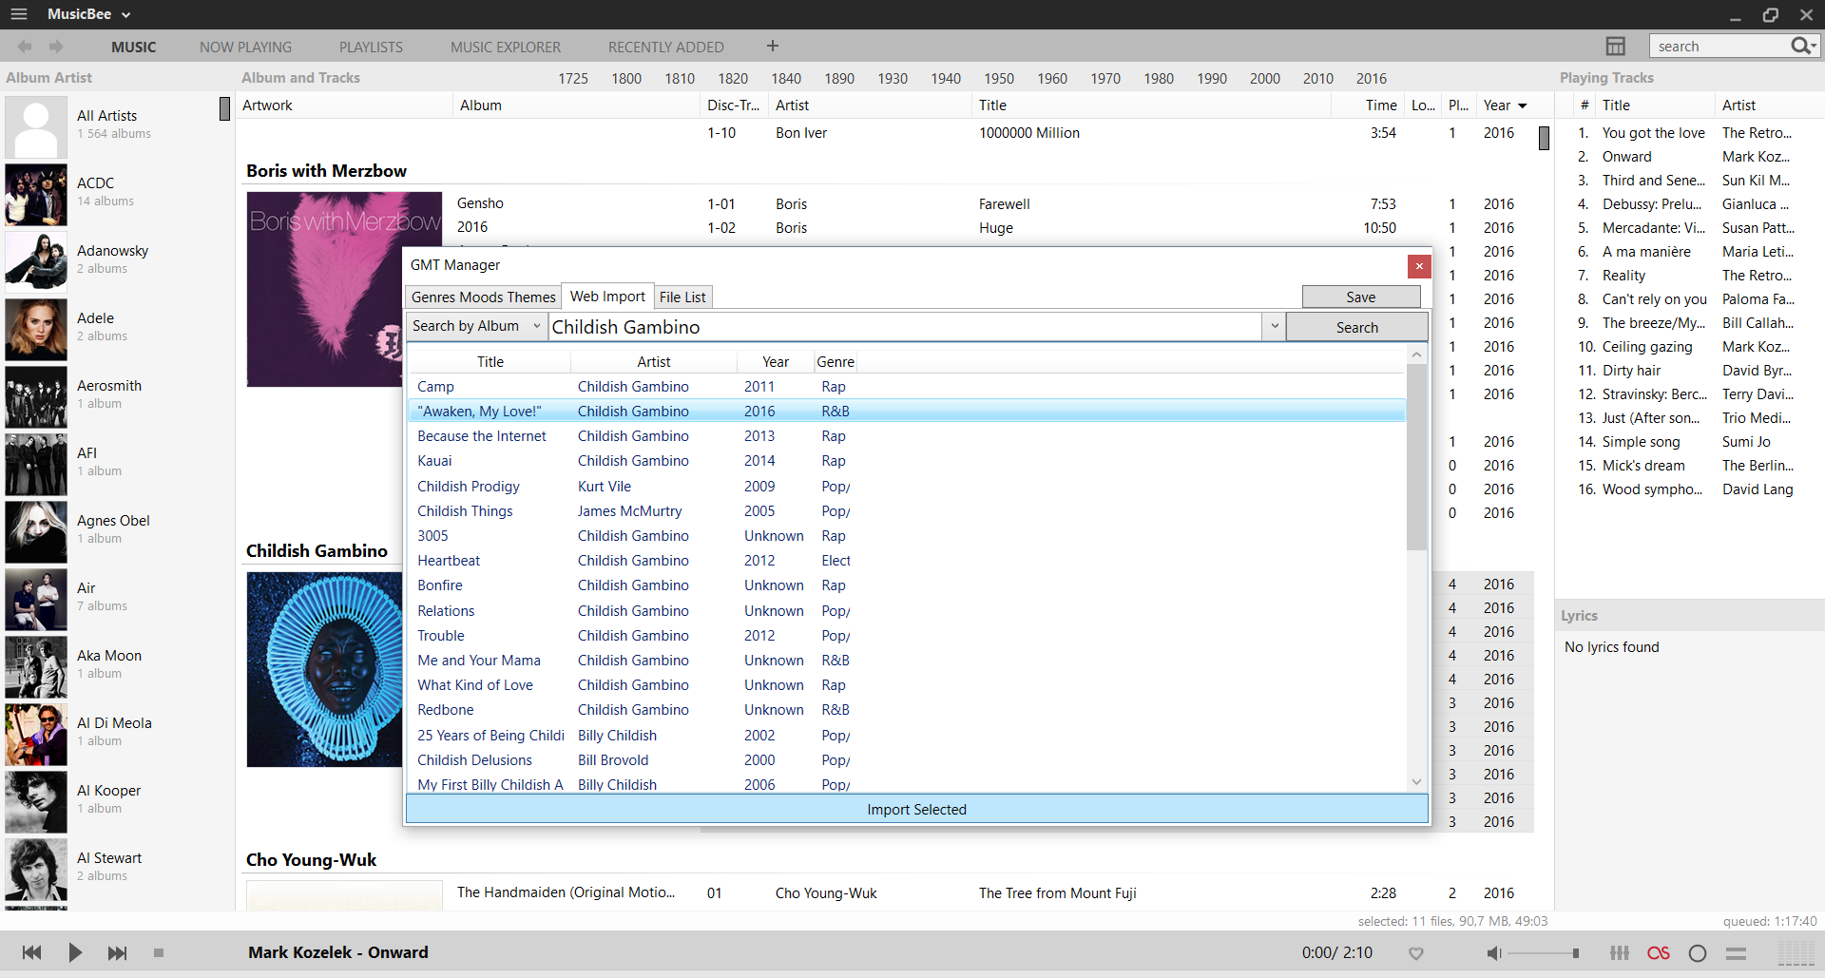The width and height of the screenshot is (1825, 978).
Task: Close the GMT Manager dialog
Action: (1419, 266)
